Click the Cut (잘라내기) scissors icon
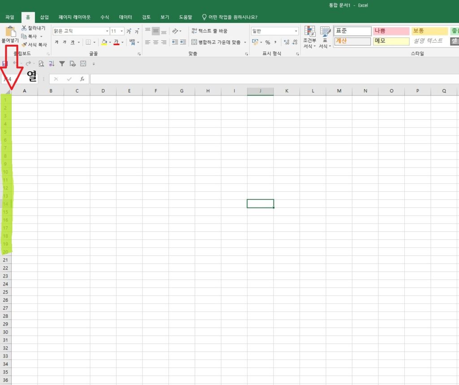Image resolution: width=459 pixels, height=385 pixels. click(24, 28)
